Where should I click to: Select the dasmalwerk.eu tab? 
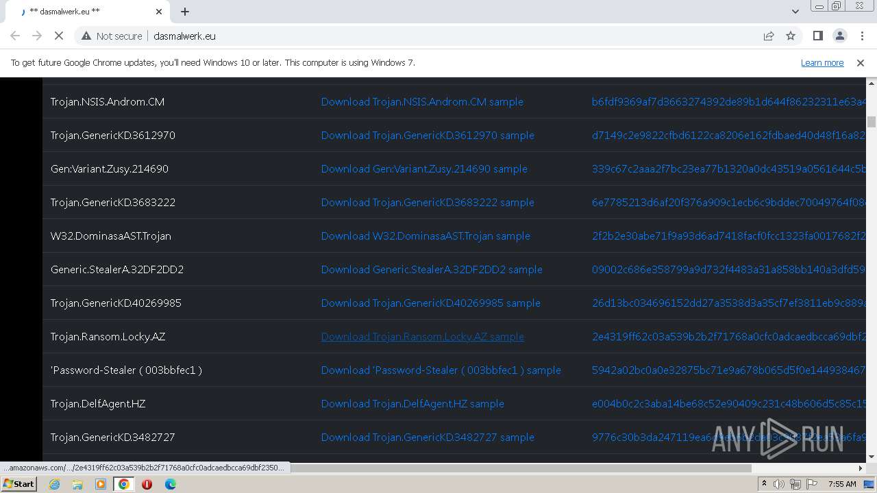(x=89, y=12)
